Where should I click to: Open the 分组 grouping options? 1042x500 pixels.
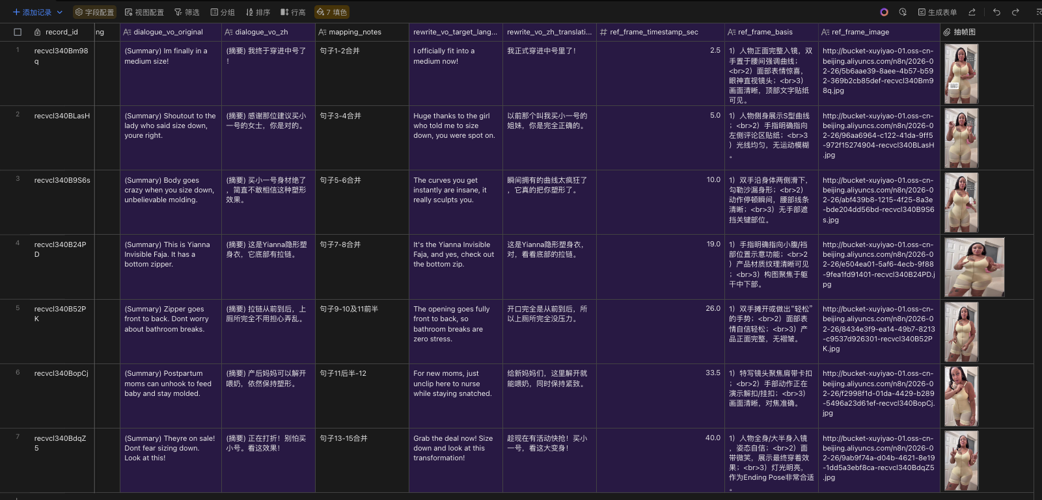223,12
